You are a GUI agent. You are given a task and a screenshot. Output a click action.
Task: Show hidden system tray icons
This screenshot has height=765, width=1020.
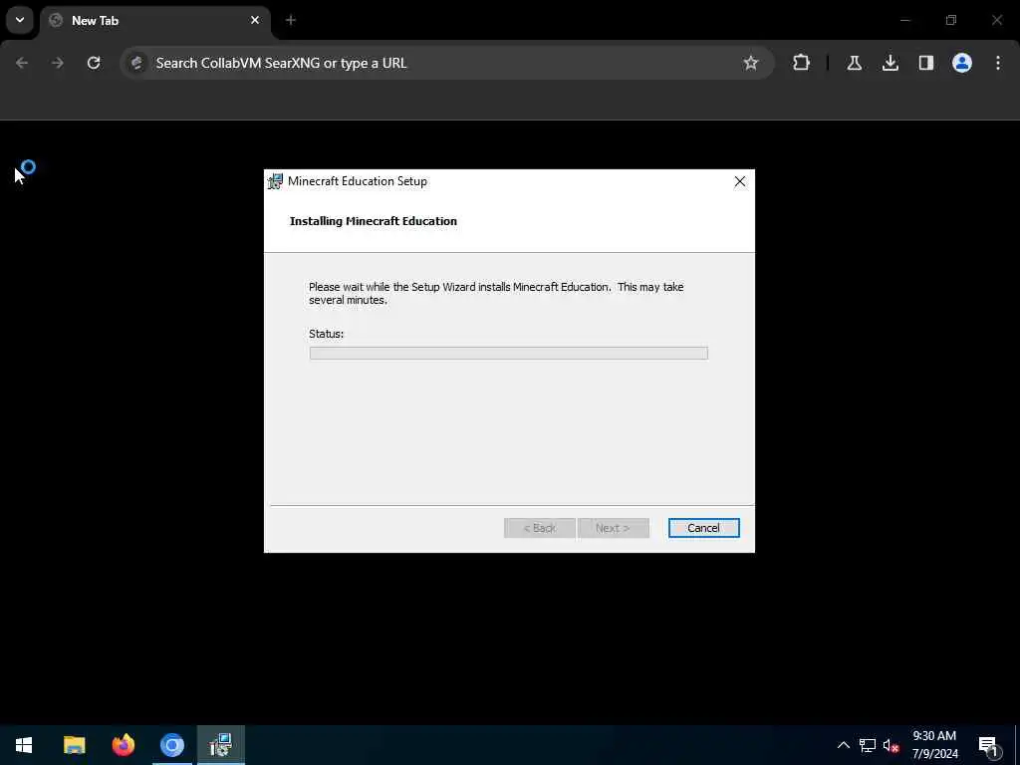(843, 745)
